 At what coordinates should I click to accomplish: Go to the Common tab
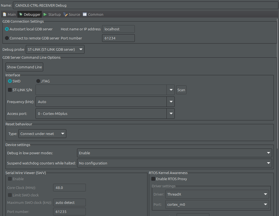click(93, 15)
